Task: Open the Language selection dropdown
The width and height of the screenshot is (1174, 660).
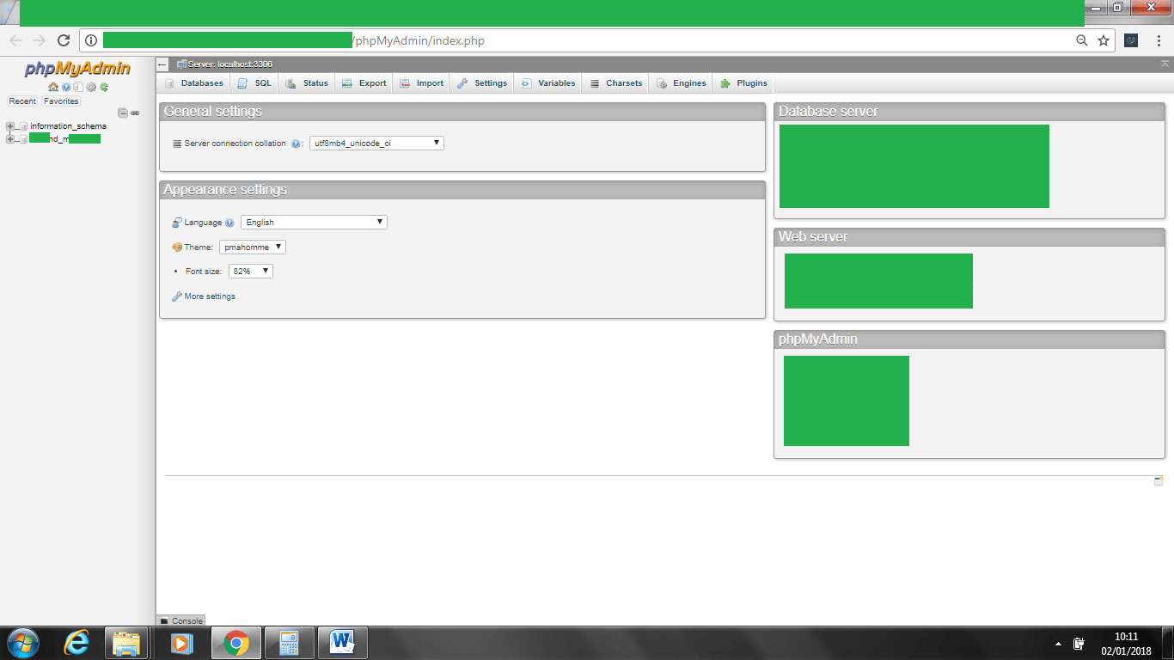Action: pos(314,223)
